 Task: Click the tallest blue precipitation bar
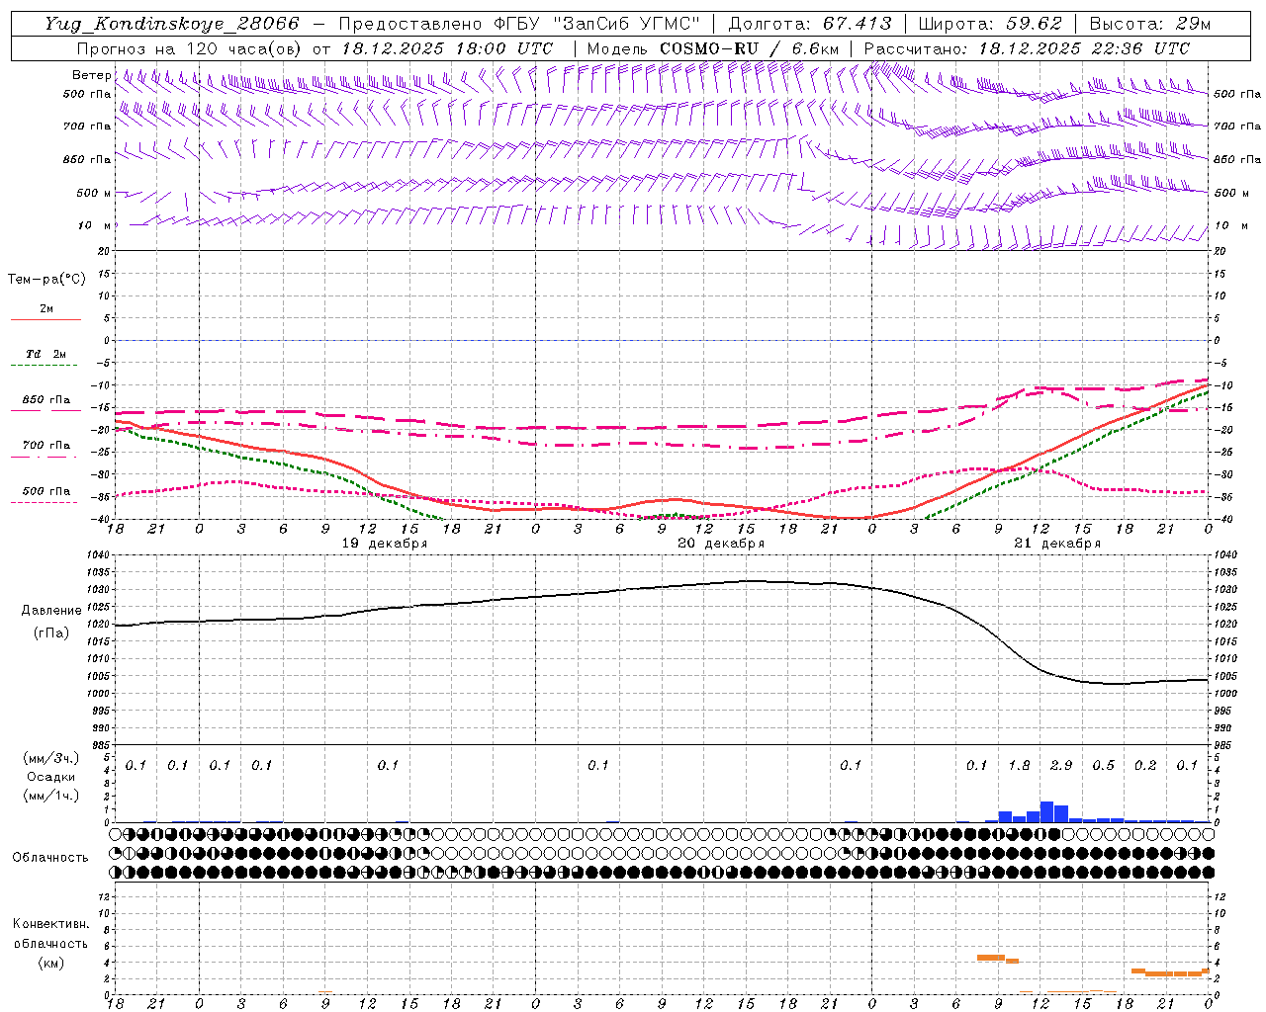[x=1046, y=811]
